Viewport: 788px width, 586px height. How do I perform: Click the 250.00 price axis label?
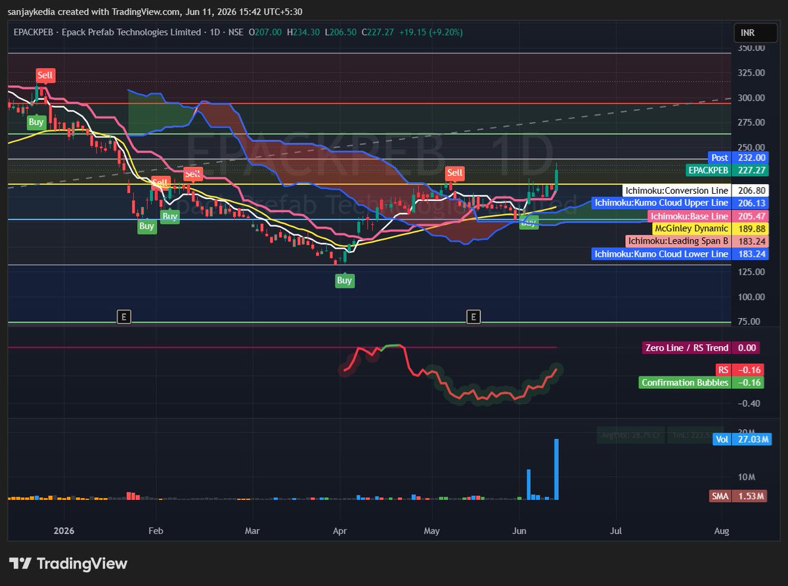click(x=750, y=148)
